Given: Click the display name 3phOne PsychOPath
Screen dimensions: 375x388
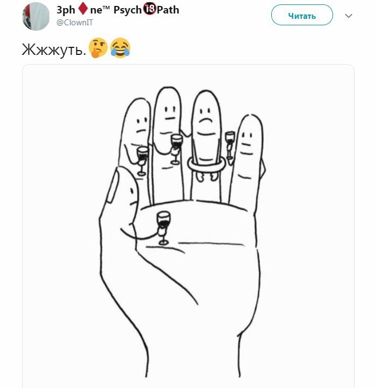Looking at the screenshot, I should (x=118, y=10).
